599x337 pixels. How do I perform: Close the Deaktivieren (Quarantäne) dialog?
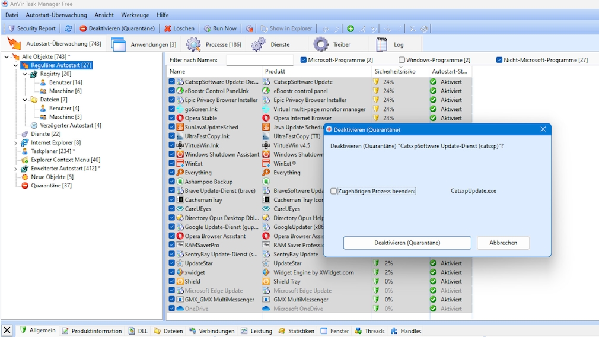pyautogui.click(x=543, y=129)
